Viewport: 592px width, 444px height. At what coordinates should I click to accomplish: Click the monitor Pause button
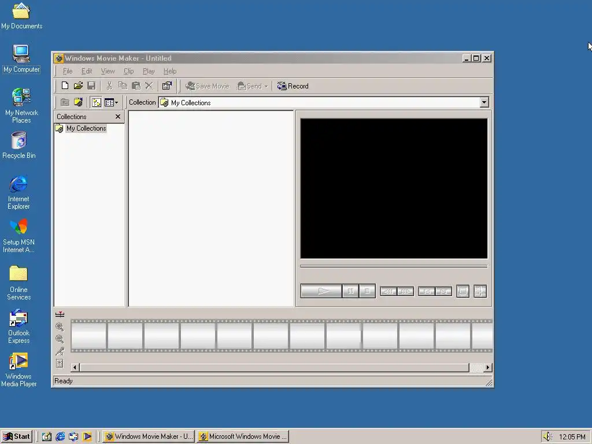coord(350,291)
